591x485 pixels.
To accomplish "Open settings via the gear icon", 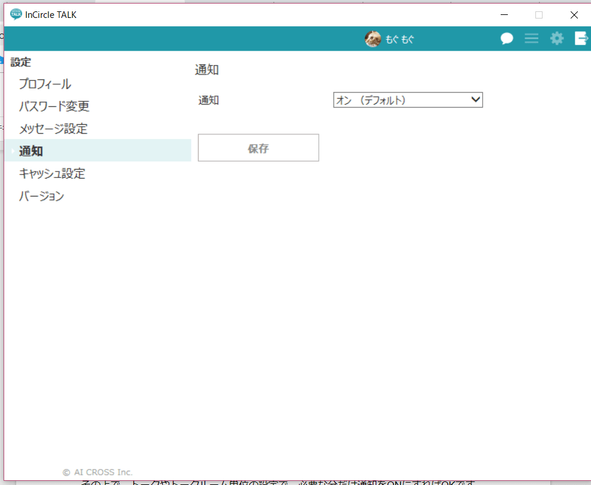I will tap(557, 39).
